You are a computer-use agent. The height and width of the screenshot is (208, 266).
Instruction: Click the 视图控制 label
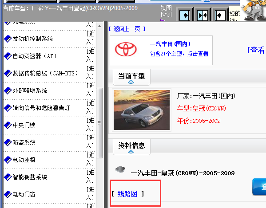click(x=166, y=12)
